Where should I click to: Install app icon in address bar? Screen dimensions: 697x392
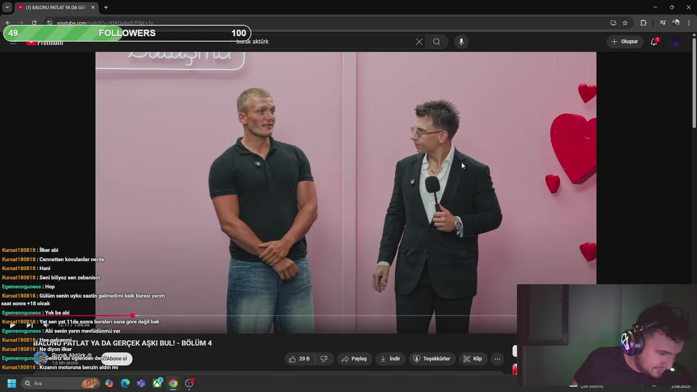[x=613, y=23]
